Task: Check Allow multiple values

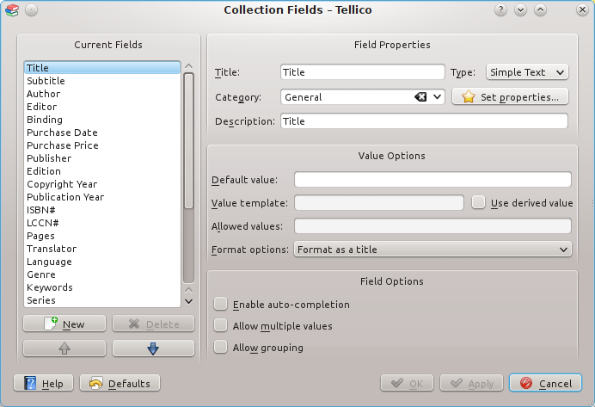Action: click(x=220, y=325)
